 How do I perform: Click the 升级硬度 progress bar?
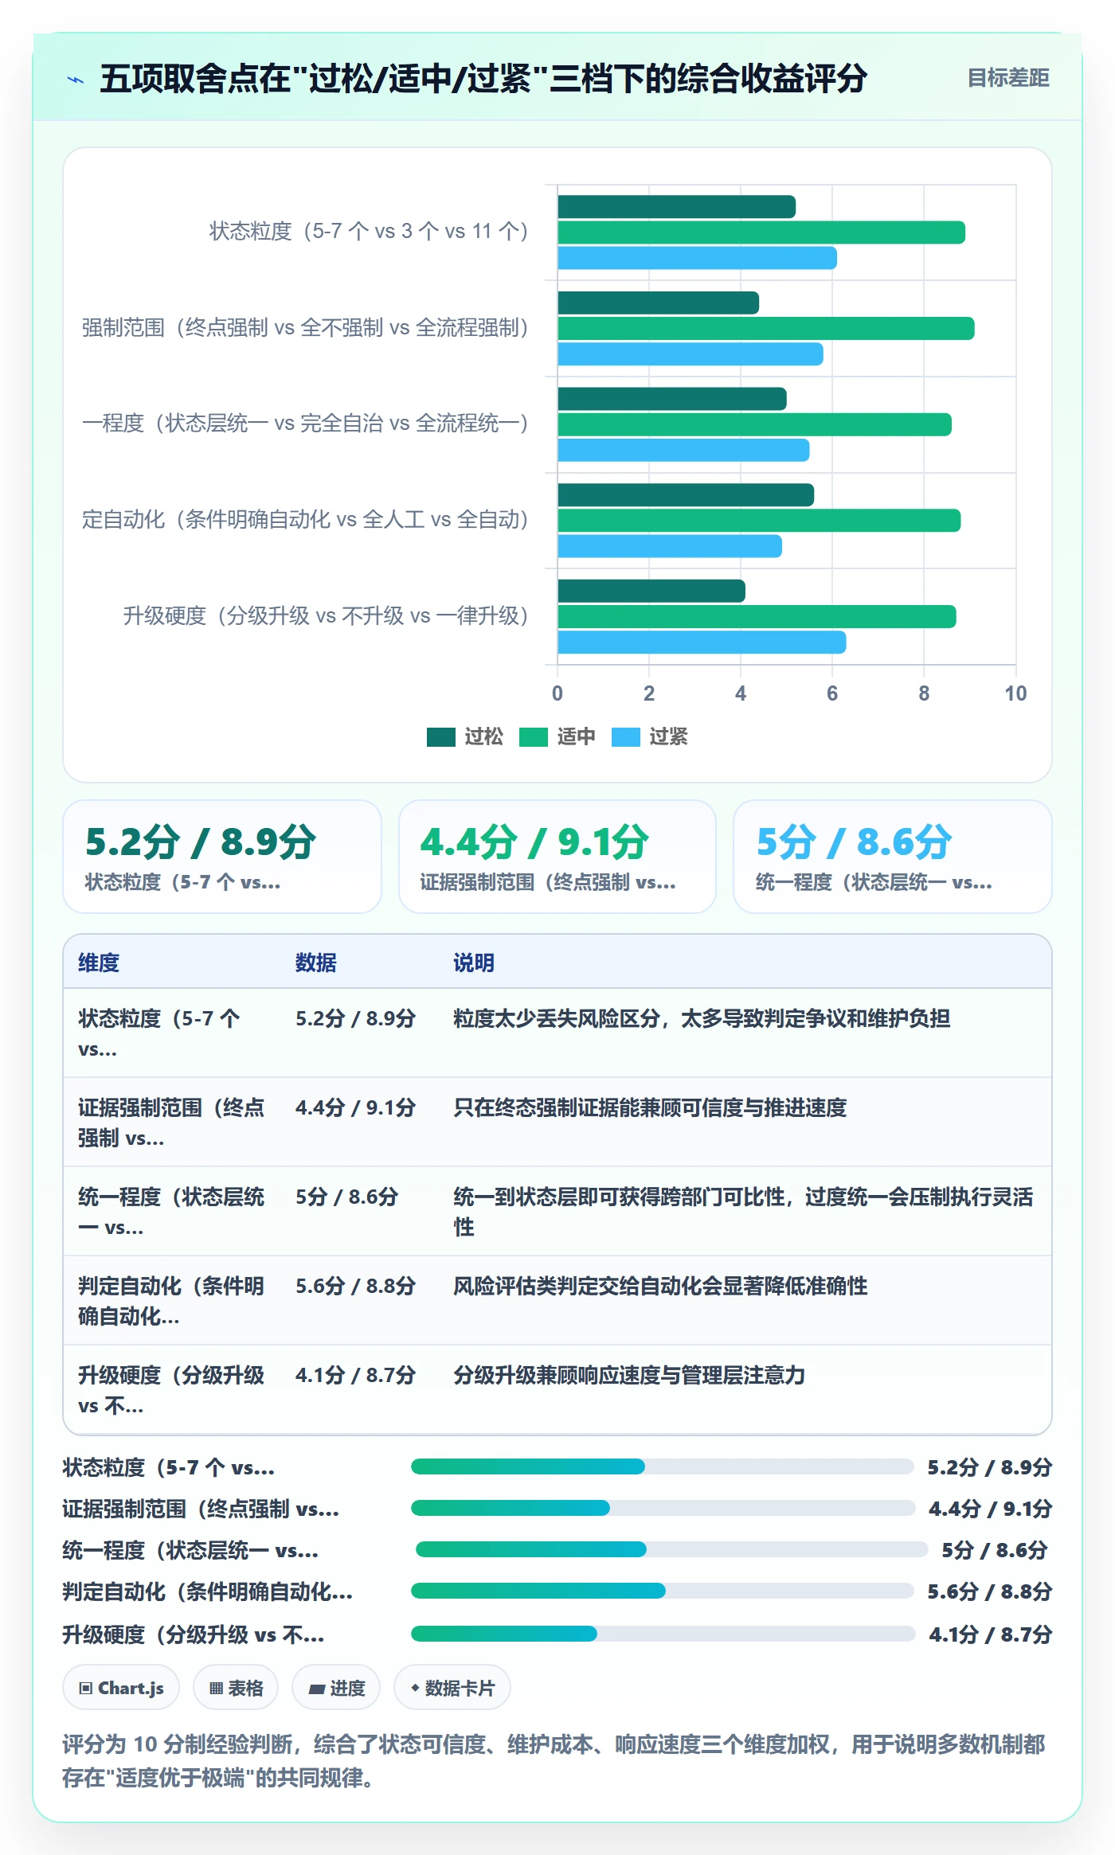click(x=663, y=1634)
